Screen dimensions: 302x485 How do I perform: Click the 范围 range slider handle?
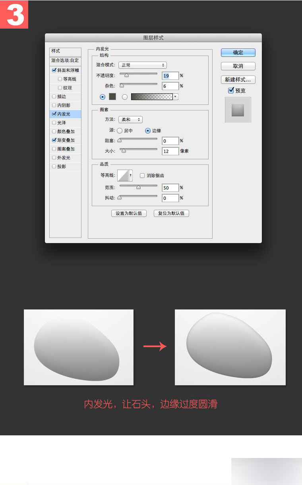pyautogui.click(x=138, y=187)
